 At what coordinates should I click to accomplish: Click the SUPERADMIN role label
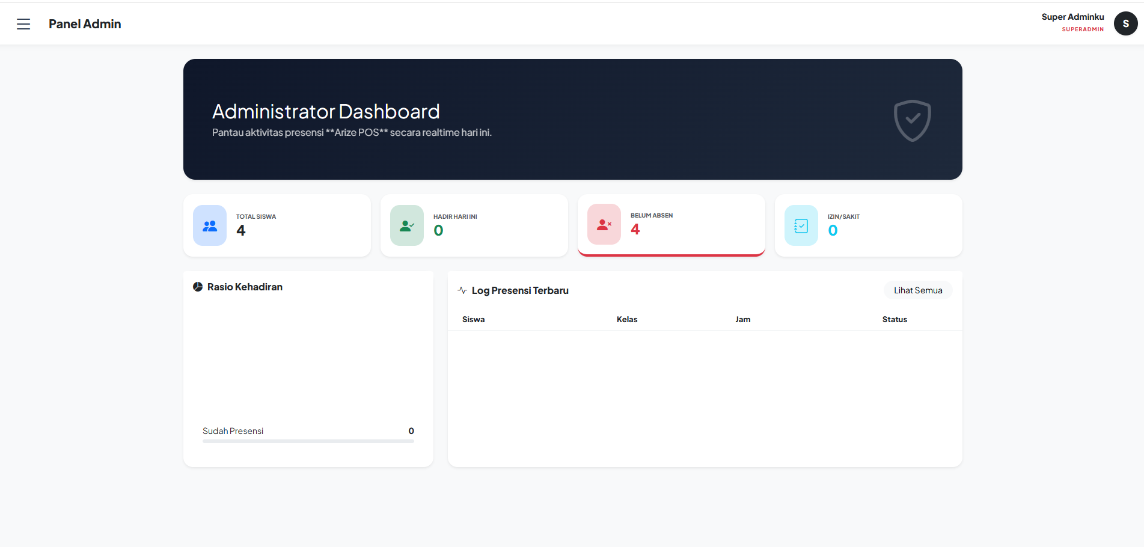[1083, 29]
